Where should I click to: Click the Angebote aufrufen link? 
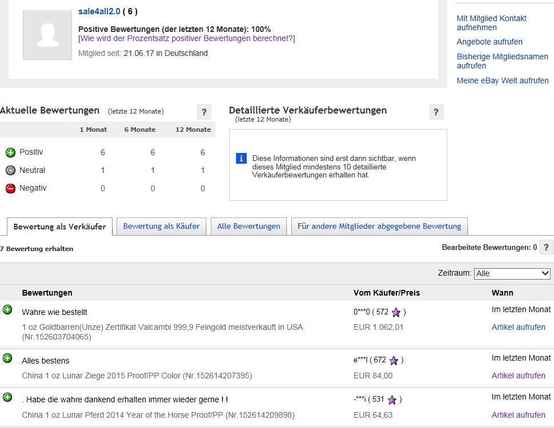tap(489, 42)
